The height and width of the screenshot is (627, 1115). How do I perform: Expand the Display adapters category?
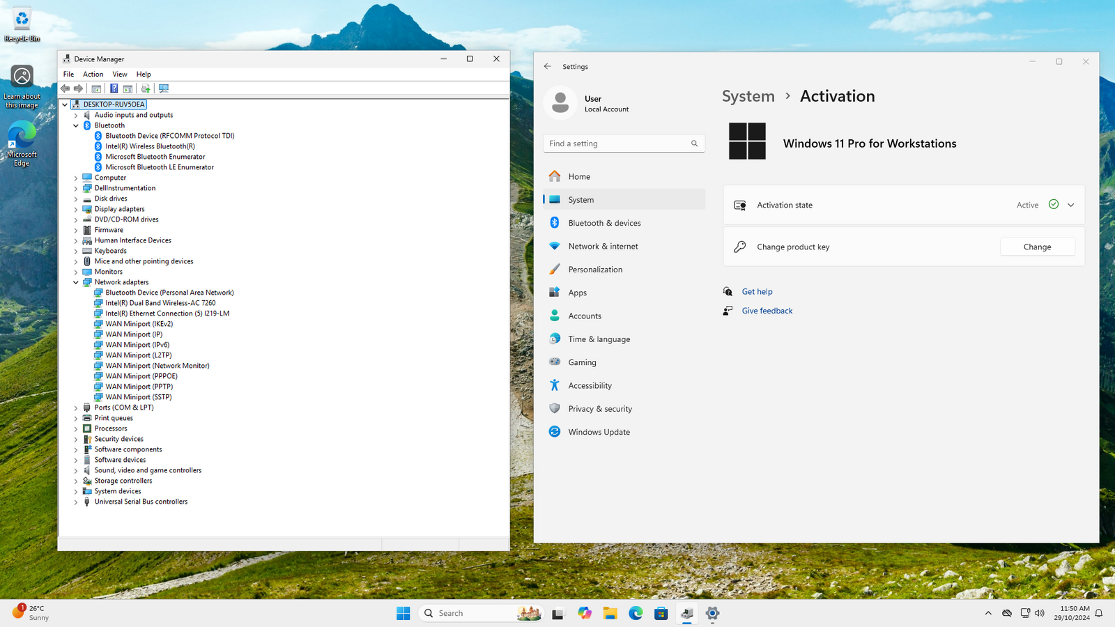click(x=76, y=209)
